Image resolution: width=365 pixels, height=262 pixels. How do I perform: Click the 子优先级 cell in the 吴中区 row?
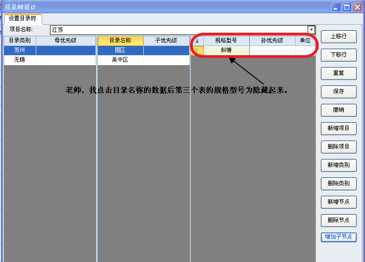click(166, 60)
